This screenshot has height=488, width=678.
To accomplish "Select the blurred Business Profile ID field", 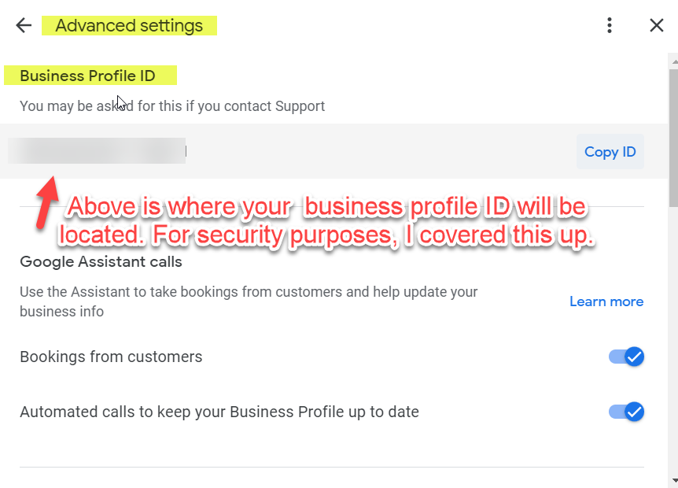I will (97, 151).
